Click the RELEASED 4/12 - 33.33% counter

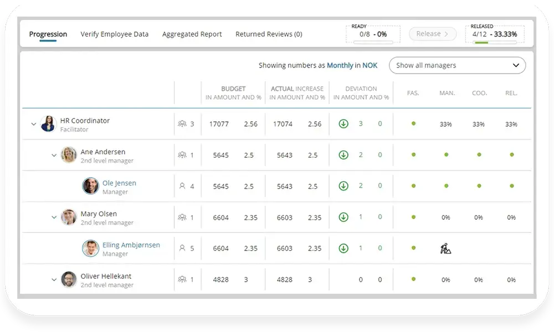[x=495, y=34]
